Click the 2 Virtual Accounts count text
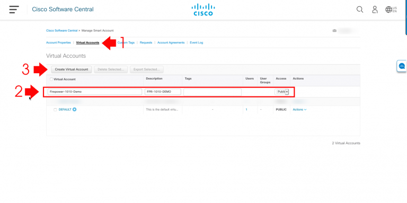Viewport: 407px width, 203px height. (346, 143)
